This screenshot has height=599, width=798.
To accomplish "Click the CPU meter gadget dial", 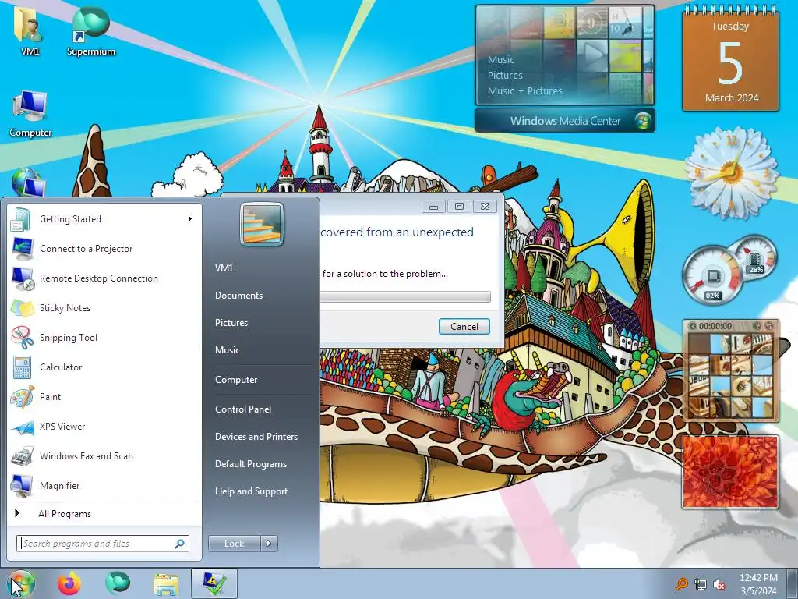I will coord(712,276).
